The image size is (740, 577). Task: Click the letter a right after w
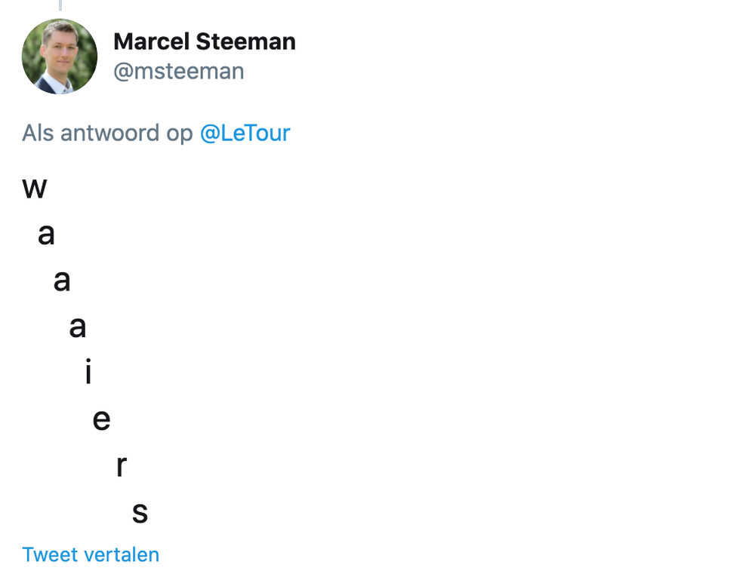[x=46, y=234]
